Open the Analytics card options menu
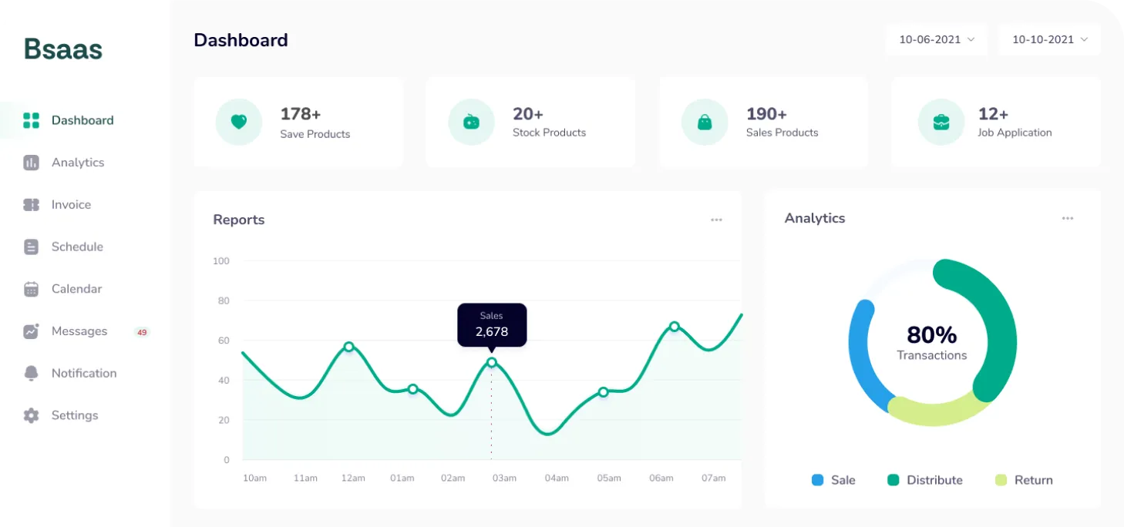 pyautogui.click(x=1068, y=218)
